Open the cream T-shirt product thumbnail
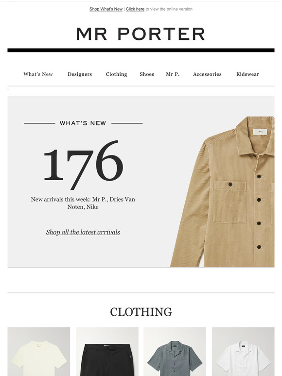 point(39,352)
